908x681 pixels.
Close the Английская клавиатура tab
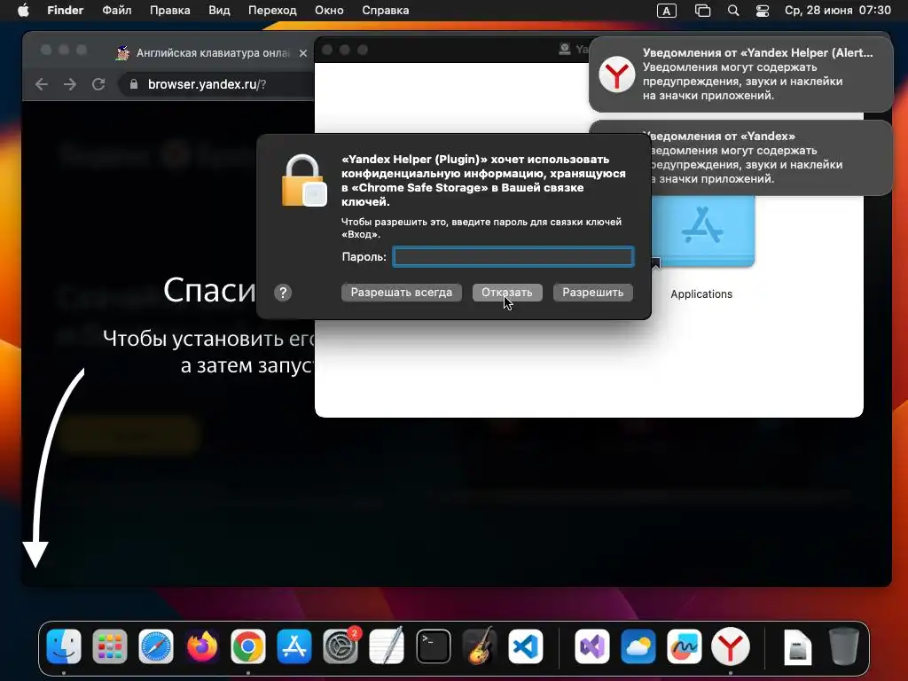click(303, 53)
